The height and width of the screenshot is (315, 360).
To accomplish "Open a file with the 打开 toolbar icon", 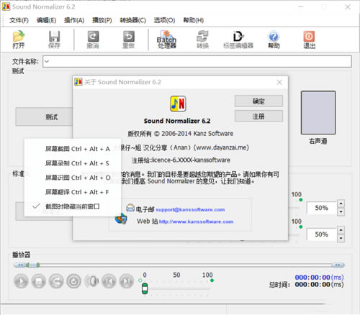I will [19, 40].
